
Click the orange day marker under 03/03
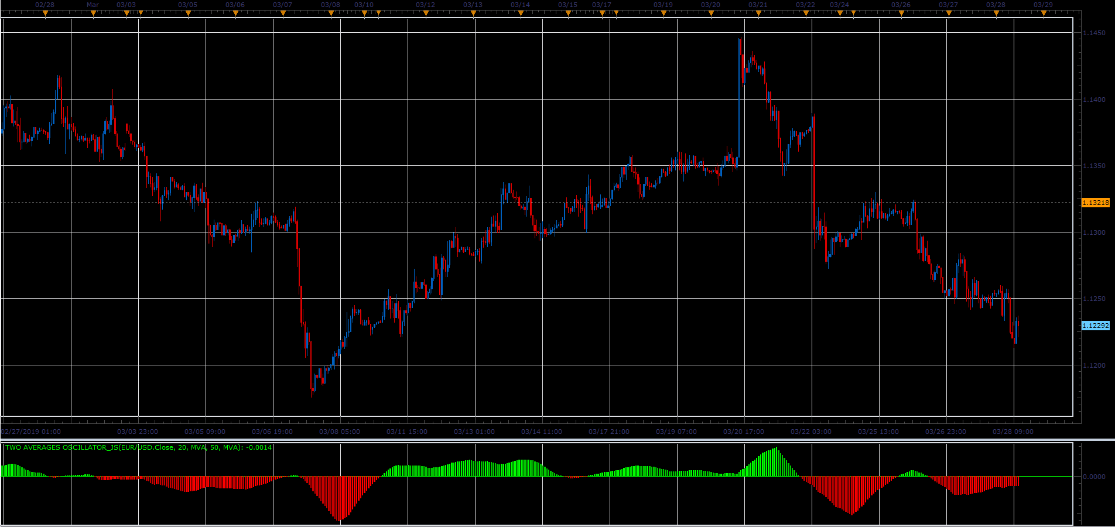pyautogui.click(x=126, y=13)
